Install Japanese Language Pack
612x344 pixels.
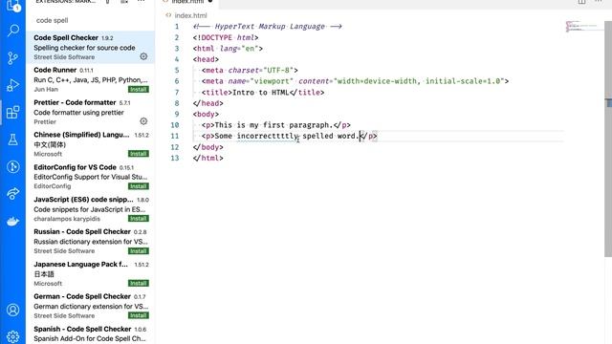point(139,283)
